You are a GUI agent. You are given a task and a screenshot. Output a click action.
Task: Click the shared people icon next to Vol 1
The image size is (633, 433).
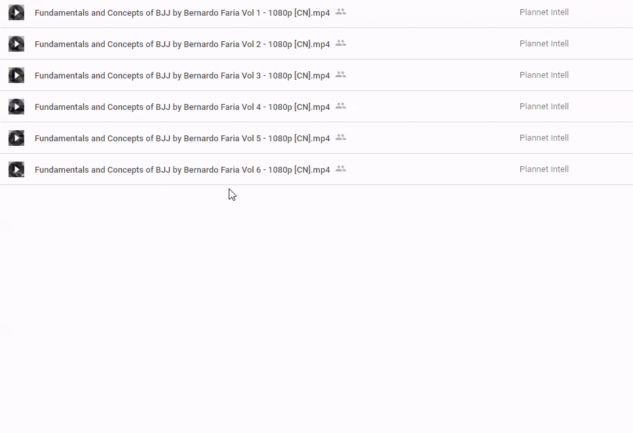(341, 12)
